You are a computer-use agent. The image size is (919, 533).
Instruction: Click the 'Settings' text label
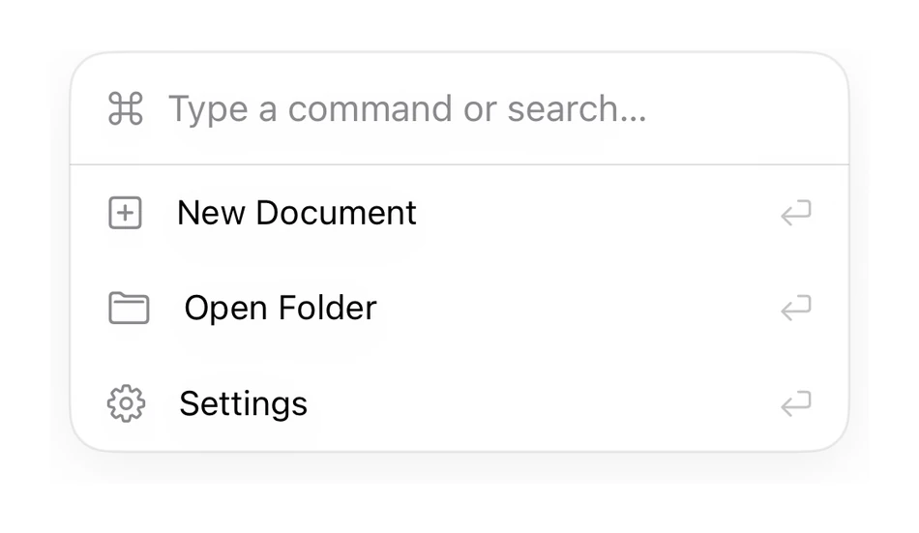(243, 404)
